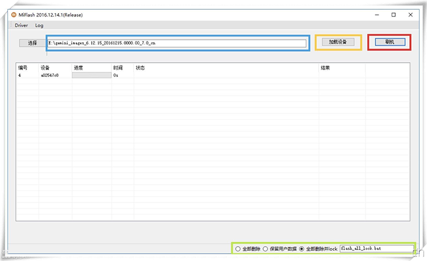Click the ROM path input field
Image resolution: width=427 pixels, height=261 pixels.
click(178, 43)
